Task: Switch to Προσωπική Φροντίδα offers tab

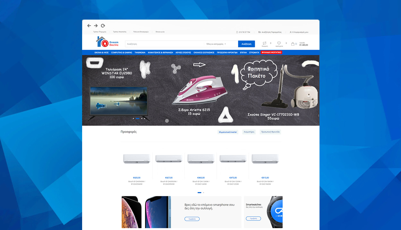Action: pyautogui.click(x=270, y=132)
